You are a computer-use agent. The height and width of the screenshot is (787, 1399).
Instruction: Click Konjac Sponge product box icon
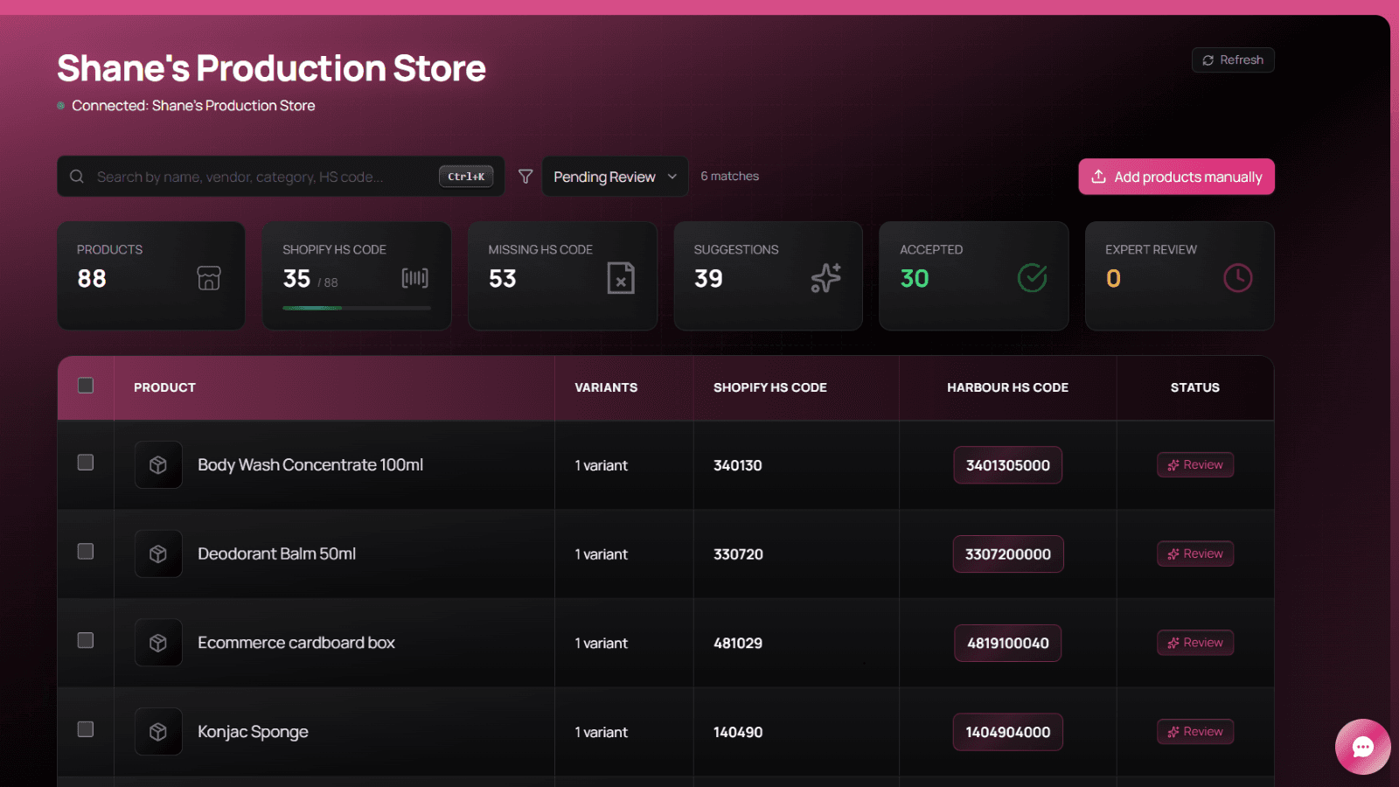(x=158, y=732)
